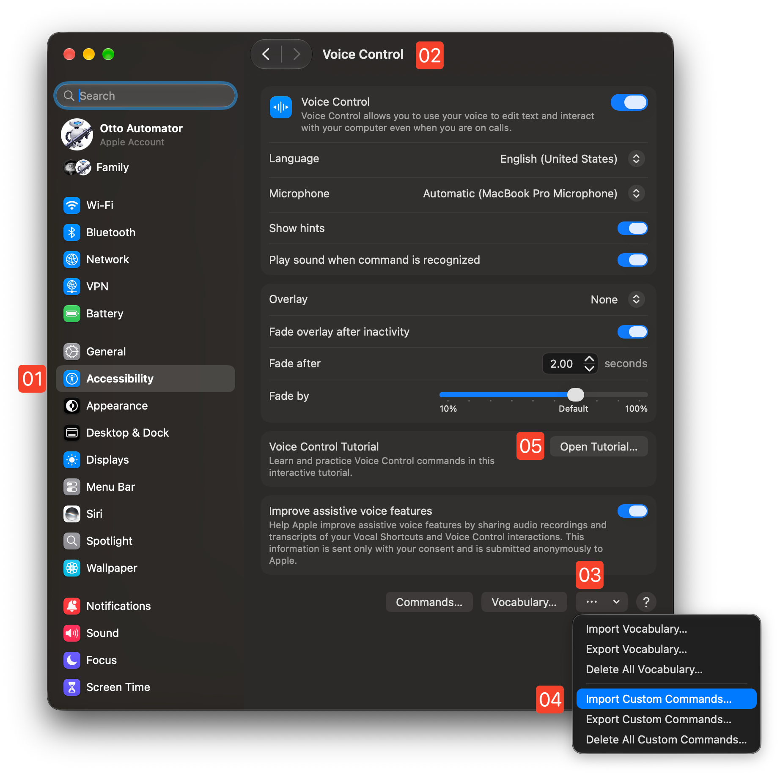This screenshot has width=780, height=776.
Task: Click the Displays sun icon
Action: [x=72, y=460]
